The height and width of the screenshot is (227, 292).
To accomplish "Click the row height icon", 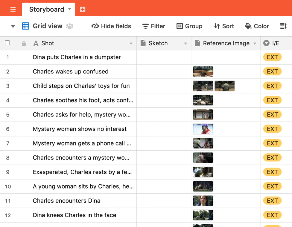I will pyautogui.click(x=283, y=26).
